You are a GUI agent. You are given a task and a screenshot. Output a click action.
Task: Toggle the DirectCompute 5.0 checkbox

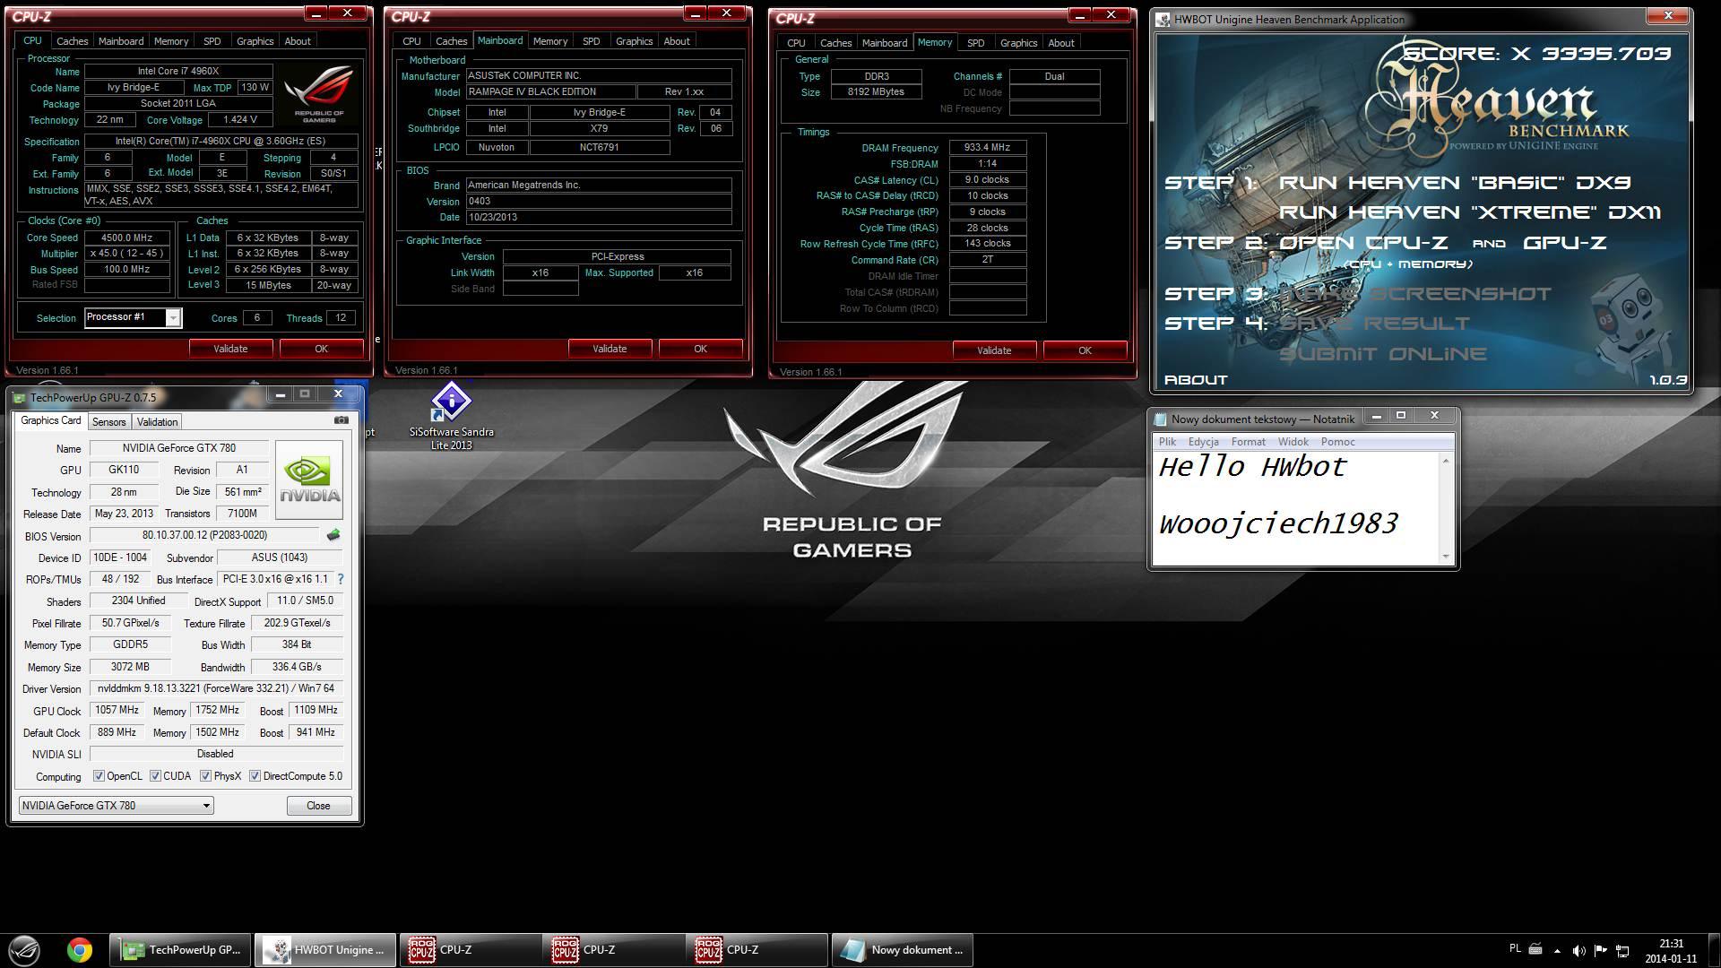point(255,776)
